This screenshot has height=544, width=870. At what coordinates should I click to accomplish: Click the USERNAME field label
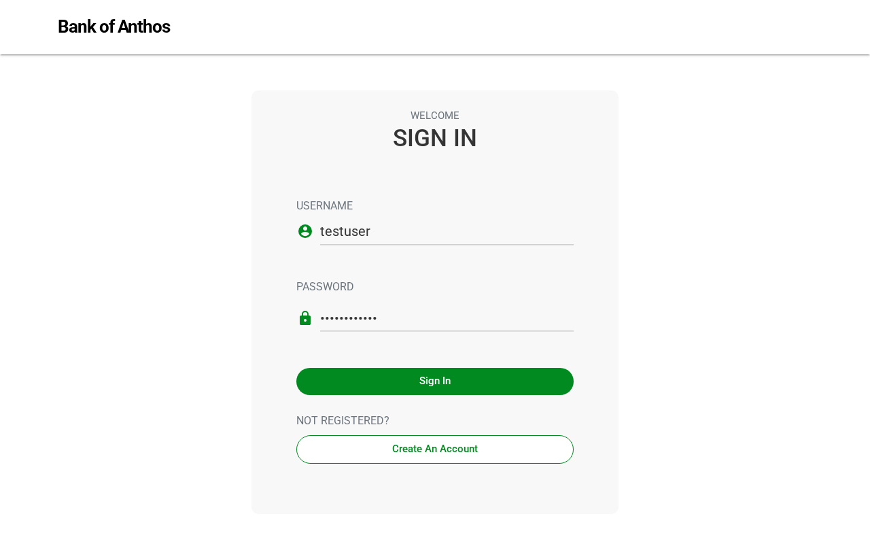[x=324, y=206]
